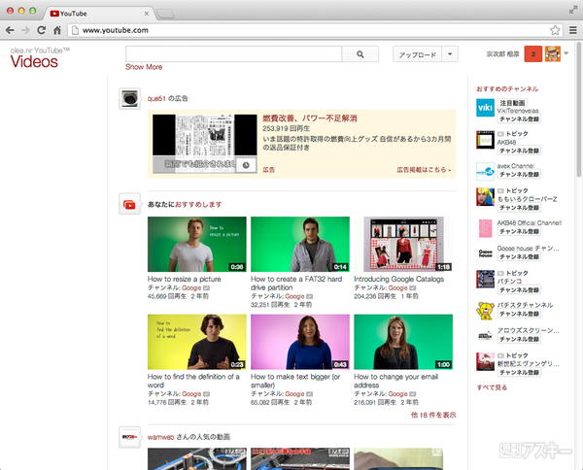This screenshot has height=470, width=583.
Task: Bookmark this page with the star icon
Action: pos(555,30)
